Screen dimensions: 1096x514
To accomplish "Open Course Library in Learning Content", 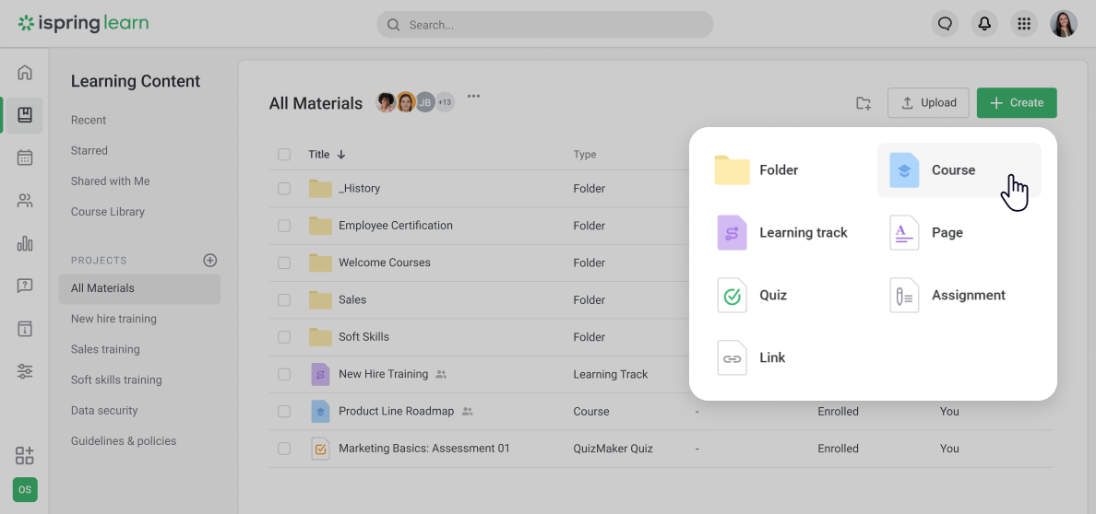I will point(108,212).
